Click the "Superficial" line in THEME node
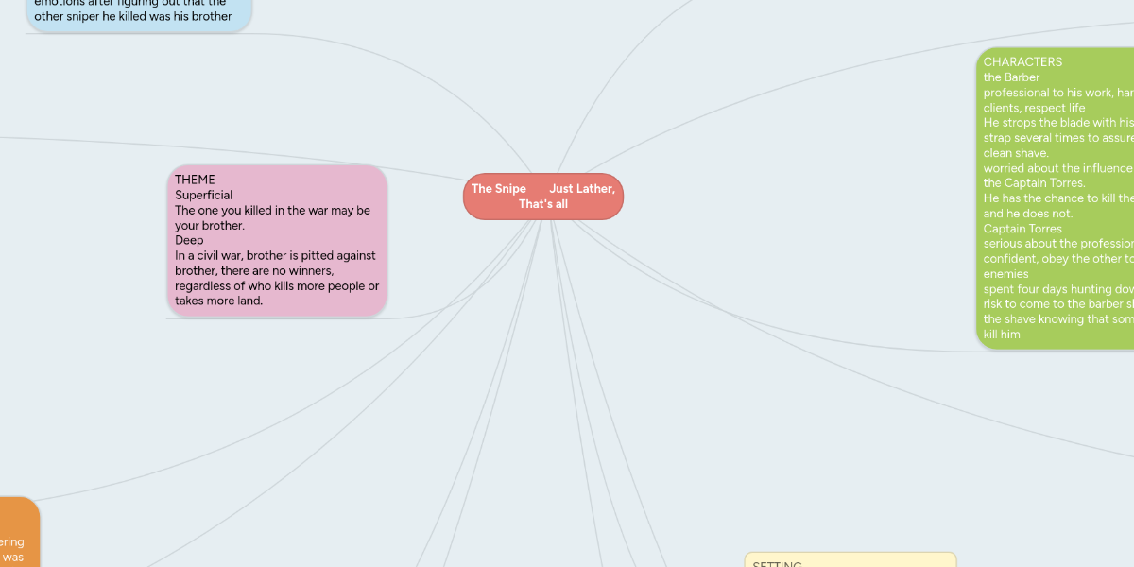Viewport: 1134px width, 567px height. coord(203,195)
